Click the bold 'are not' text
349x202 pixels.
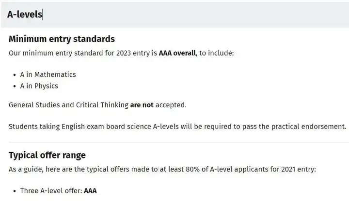[142, 105]
